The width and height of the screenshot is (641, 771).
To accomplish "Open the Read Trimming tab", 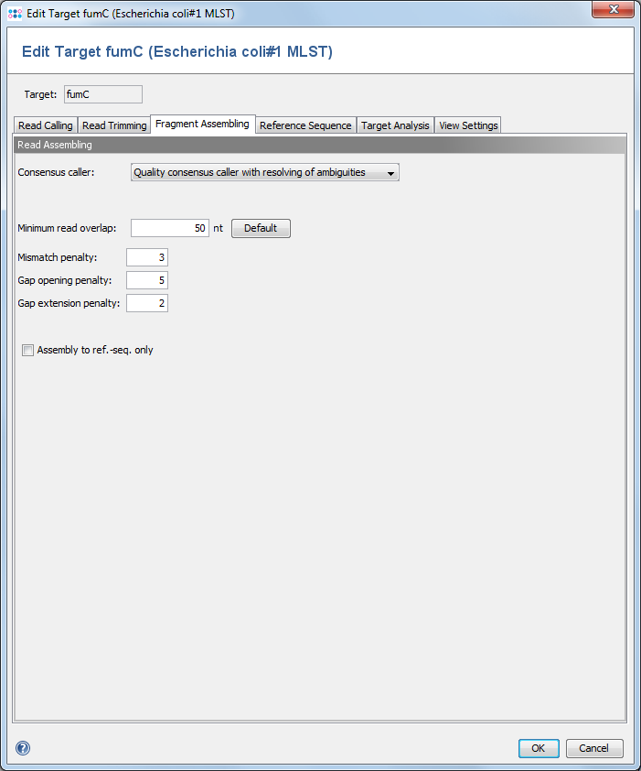I will pos(114,125).
